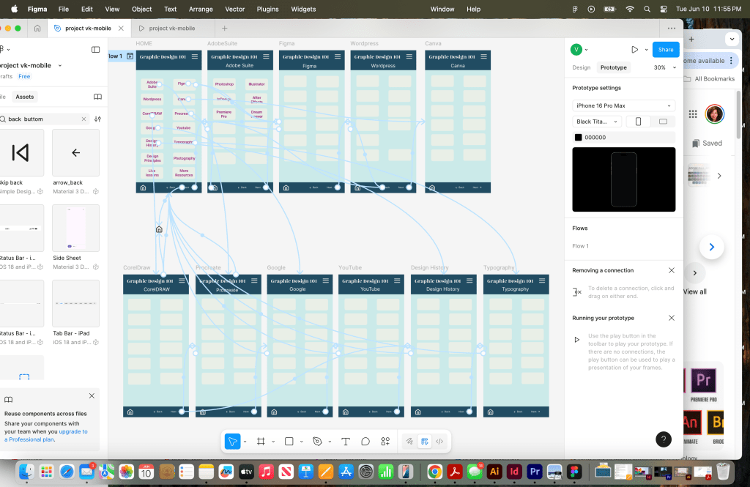750x487 pixels.
Task: Select the arrow_back asset thumbnail
Action: pyautogui.click(x=75, y=153)
